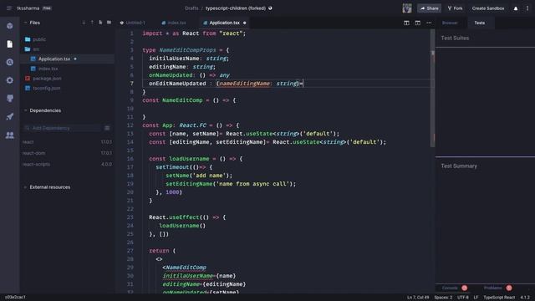This screenshot has width=535, height=301.
Task: Collapse the Files section
Action: (x=25, y=23)
